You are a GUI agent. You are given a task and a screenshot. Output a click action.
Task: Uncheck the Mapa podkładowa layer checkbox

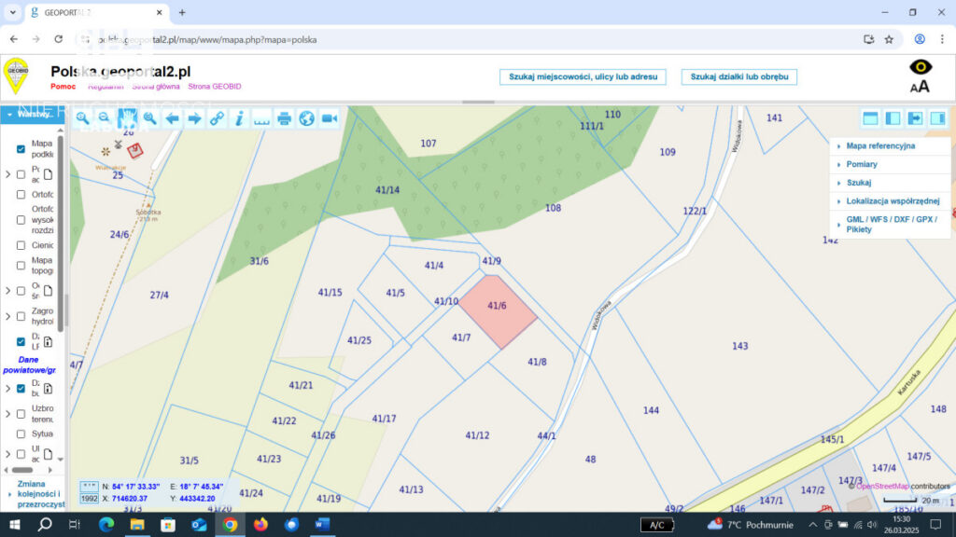[x=21, y=149]
